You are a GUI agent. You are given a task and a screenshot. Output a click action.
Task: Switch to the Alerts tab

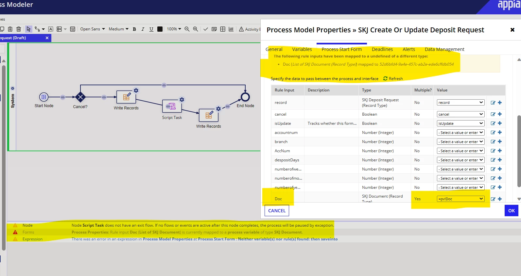tap(409, 49)
